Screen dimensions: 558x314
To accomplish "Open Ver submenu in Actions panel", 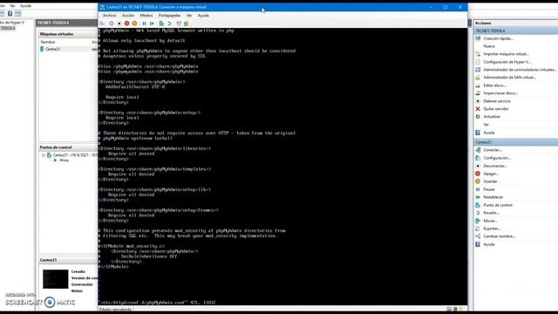I will (487, 125).
